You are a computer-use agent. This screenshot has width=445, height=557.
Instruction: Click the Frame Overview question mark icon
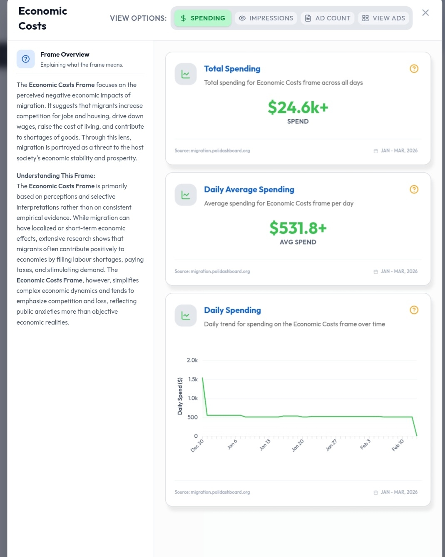26,59
